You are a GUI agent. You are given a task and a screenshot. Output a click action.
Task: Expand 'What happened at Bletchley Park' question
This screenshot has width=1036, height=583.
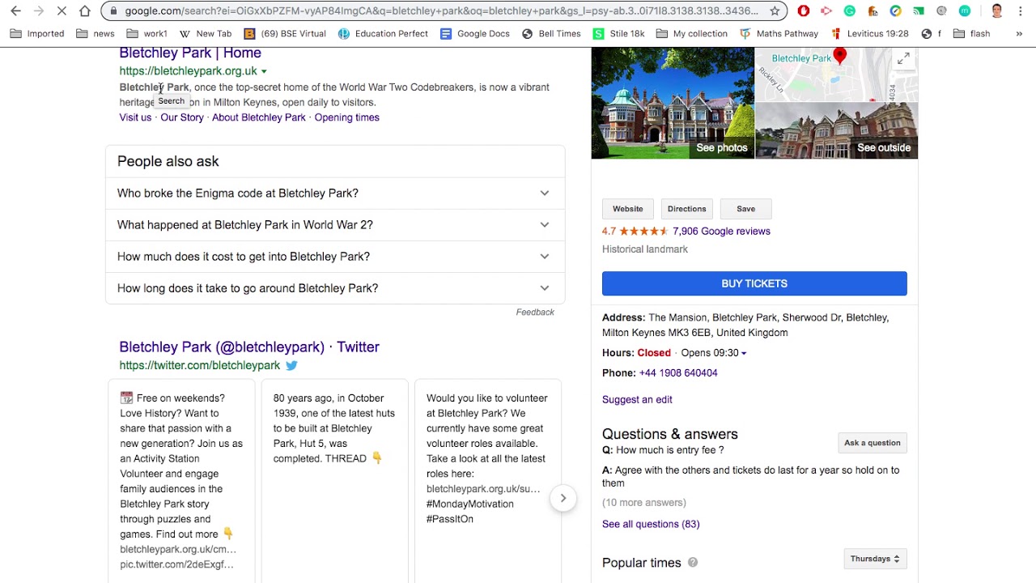click(335, 225)
